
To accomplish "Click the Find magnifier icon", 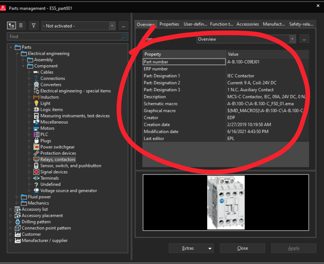I will pyautogui.click(x=124, y=37).
